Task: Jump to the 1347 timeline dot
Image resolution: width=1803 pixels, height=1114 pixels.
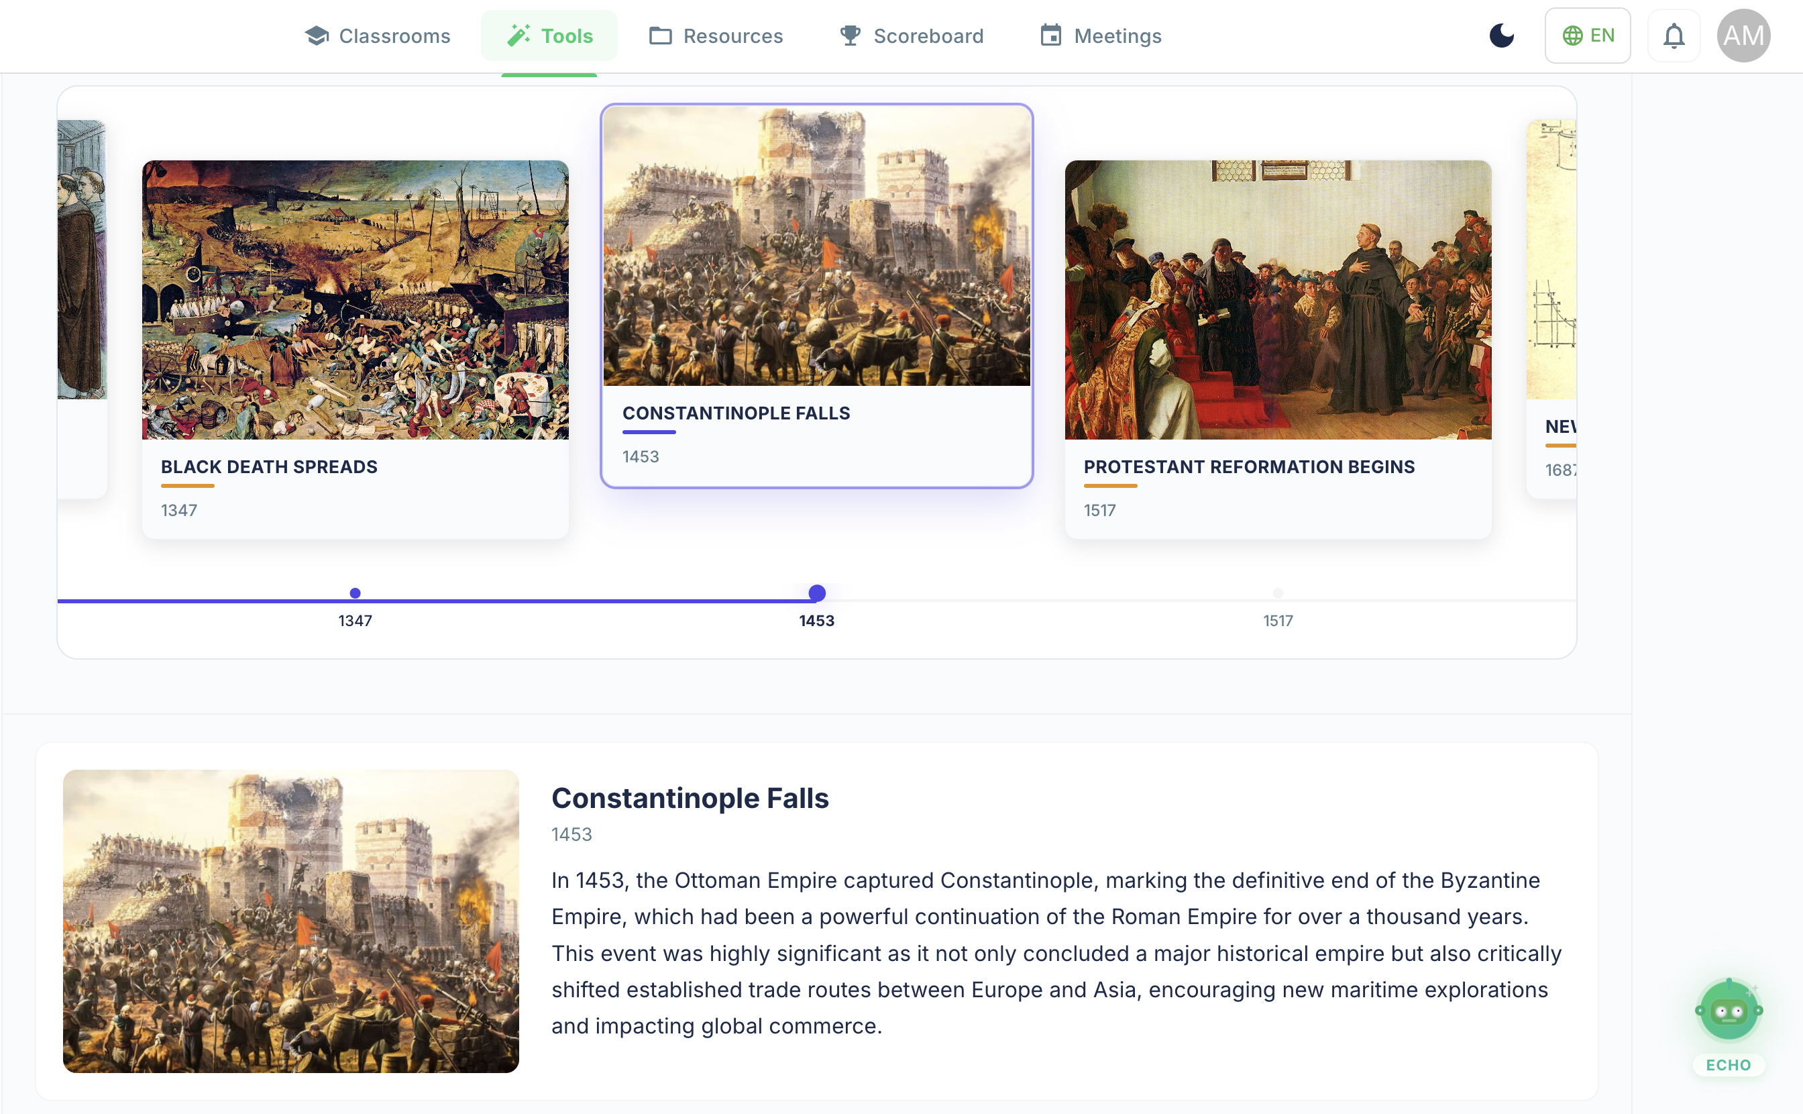Action: (355, 593)
